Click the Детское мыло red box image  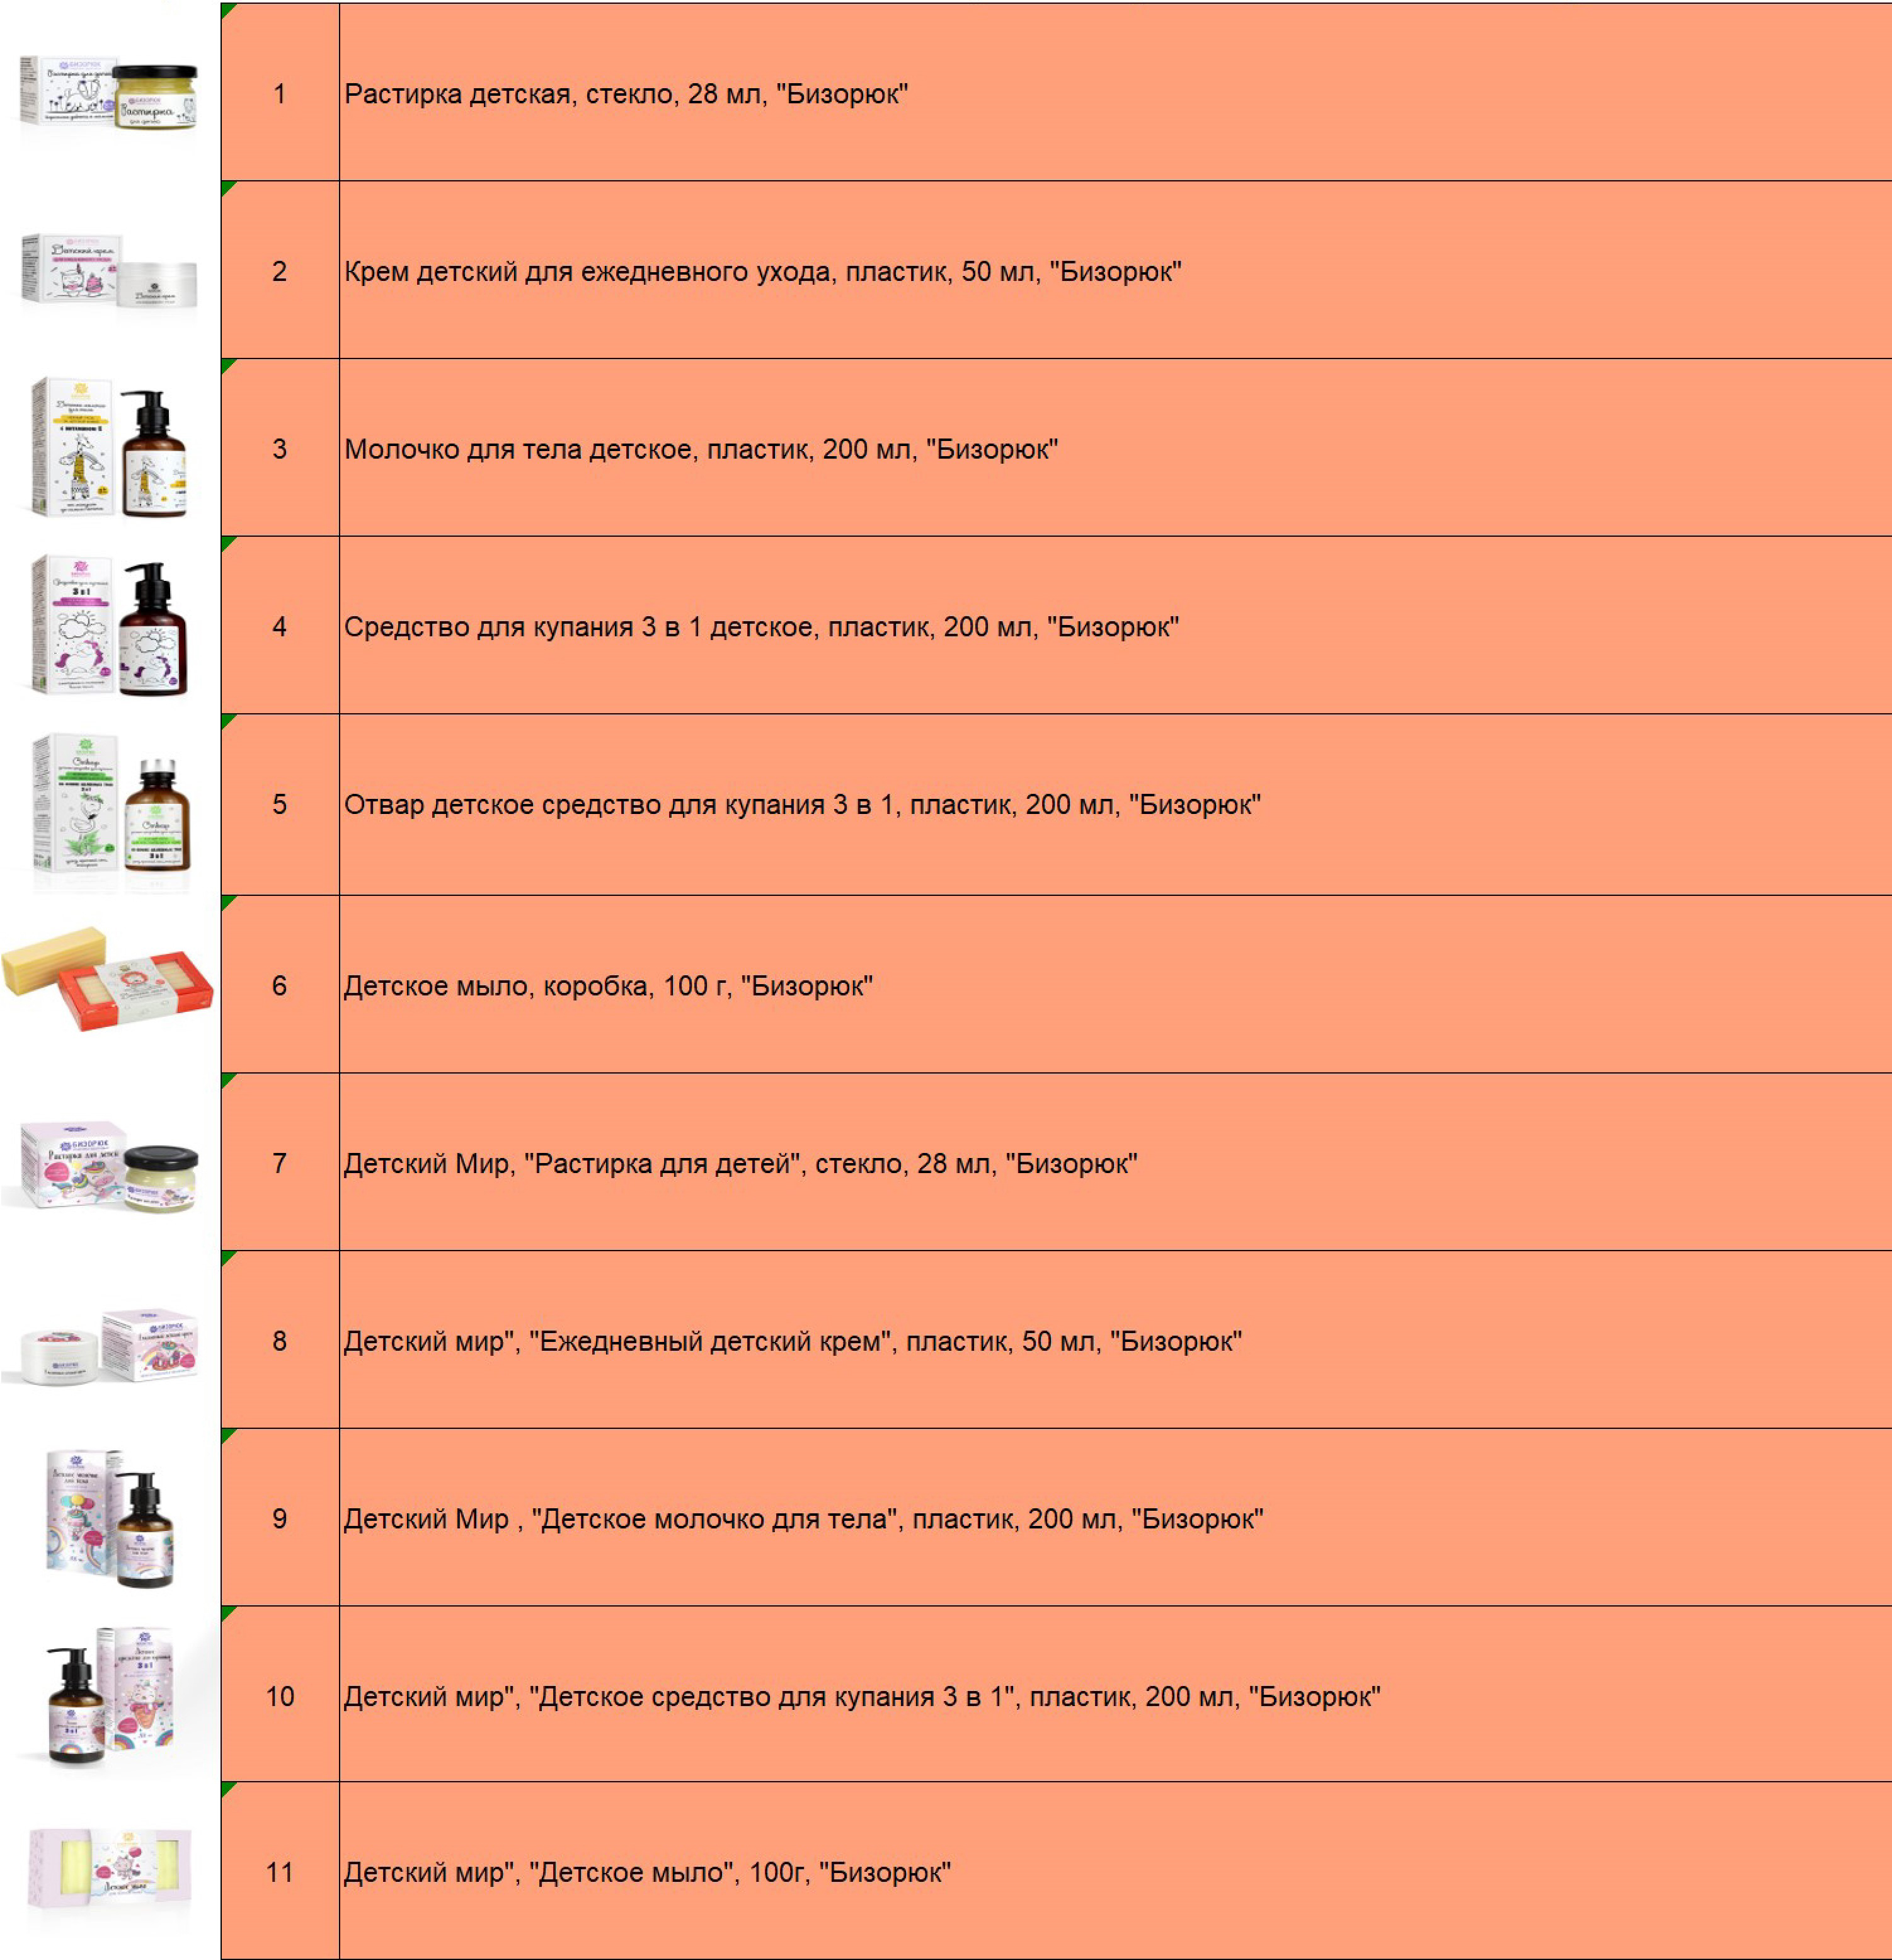[x=108, y=978]
